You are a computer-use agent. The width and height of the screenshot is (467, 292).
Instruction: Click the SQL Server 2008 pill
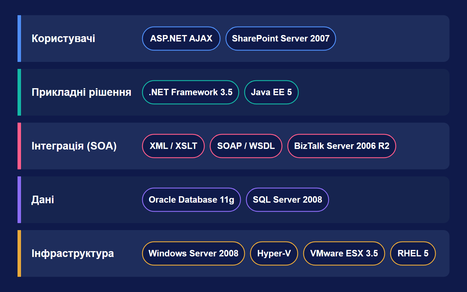coord(287,200)
